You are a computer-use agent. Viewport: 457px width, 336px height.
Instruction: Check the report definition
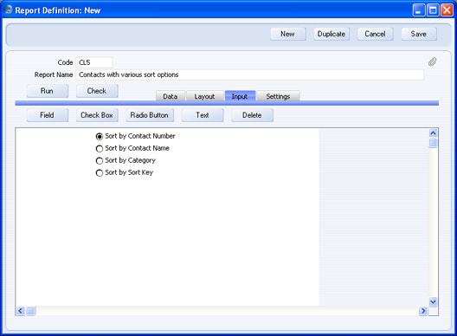pyautogui.click(x=97, y=91)
